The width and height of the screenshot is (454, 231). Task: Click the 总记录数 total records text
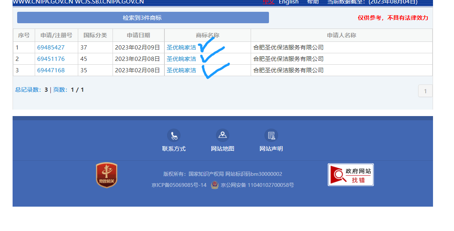click(32, 90)
